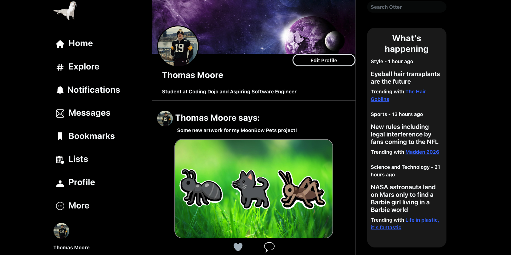Click the Science and Technology category label
The height and width of the screenshot is (255, 511).
tap(405, 171)
